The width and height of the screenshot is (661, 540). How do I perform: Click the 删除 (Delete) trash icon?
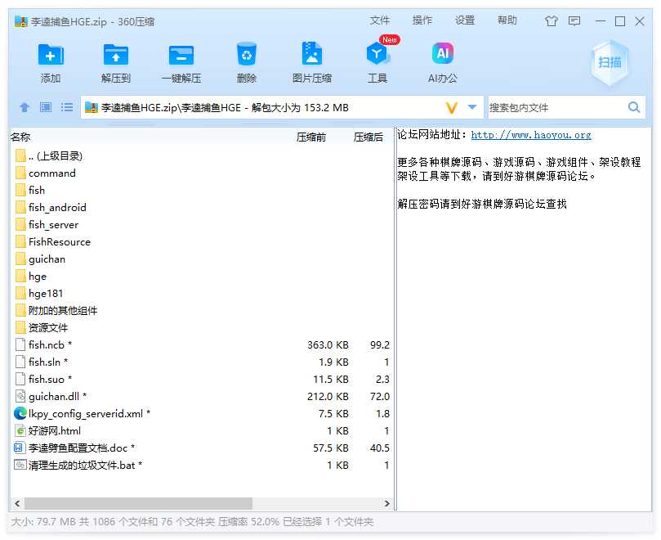click(247, 55)
